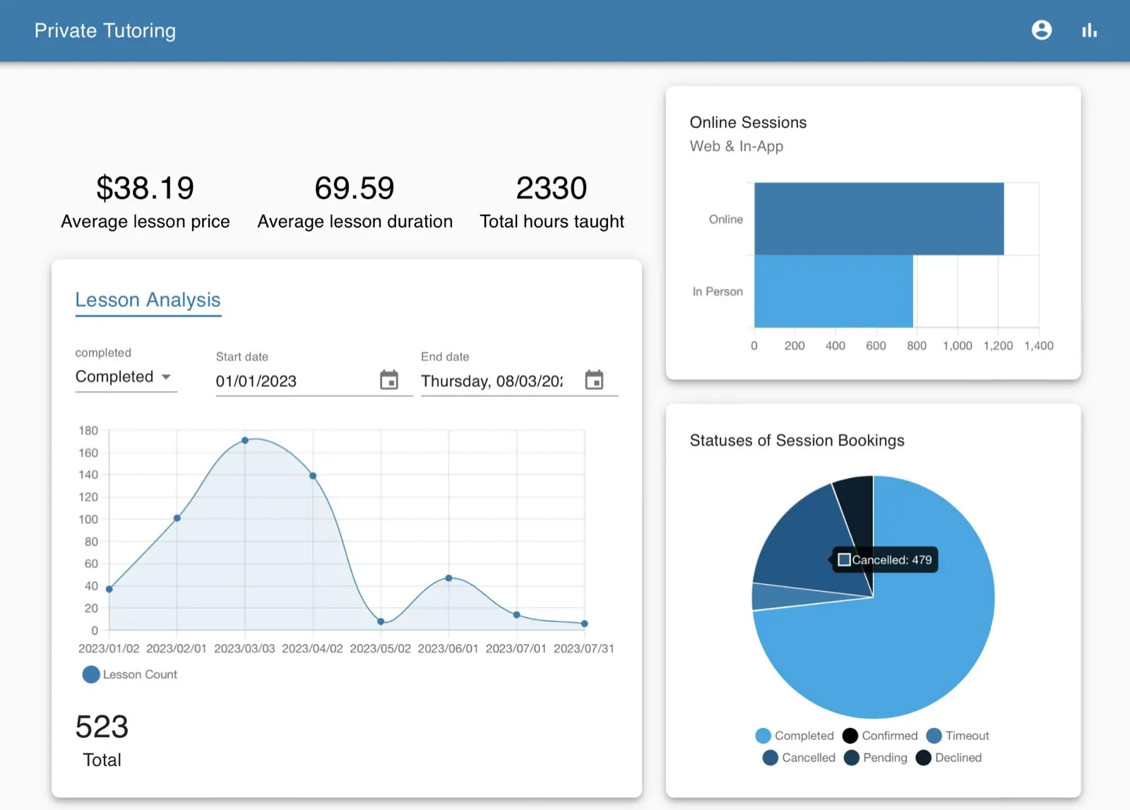
Task: Toggle the Cancelled legend in pie chart
Action: tap(799, 758)
